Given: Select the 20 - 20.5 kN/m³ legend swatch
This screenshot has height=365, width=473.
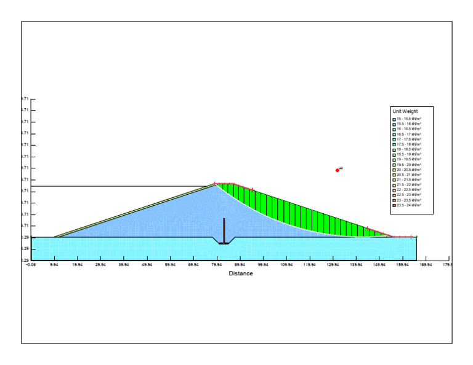Looking at the screenshot, I should coord(394,170).
